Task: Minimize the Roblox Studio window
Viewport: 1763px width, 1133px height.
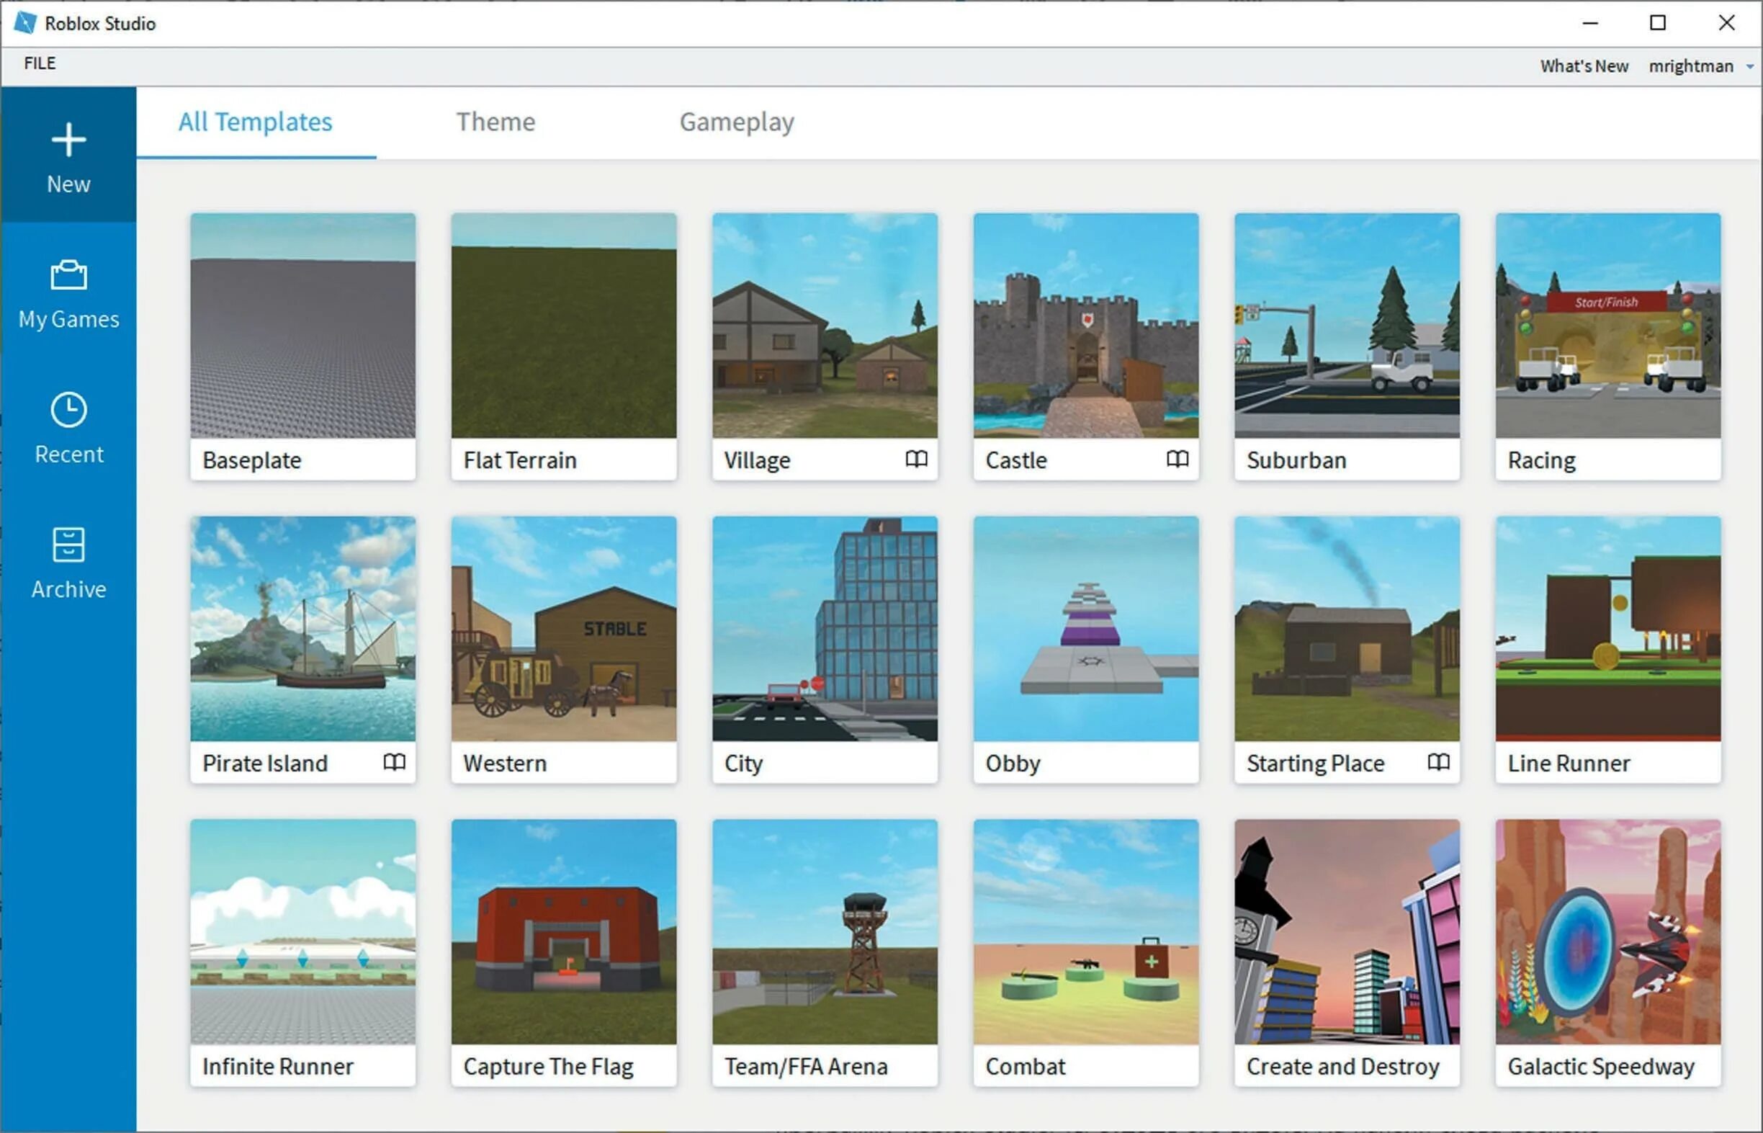Action: 1590,24
